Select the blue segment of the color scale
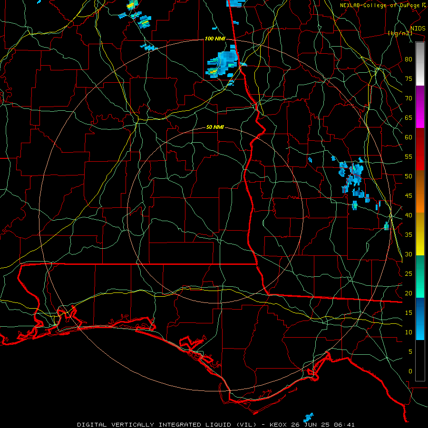Viewport: 428px width, 428px height. click(x=420, y=319)
